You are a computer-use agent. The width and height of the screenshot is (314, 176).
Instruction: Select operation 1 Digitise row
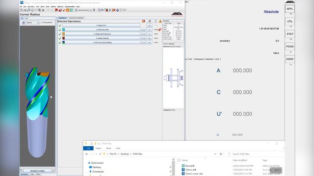point(101,25)
